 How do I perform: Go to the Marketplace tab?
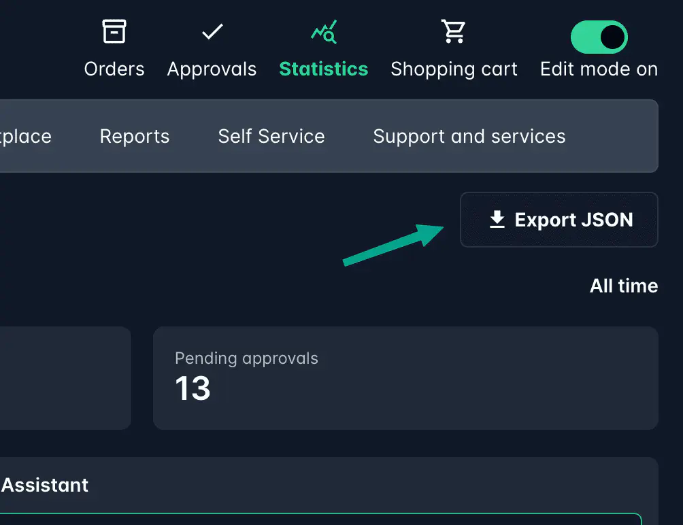point(26,136)
